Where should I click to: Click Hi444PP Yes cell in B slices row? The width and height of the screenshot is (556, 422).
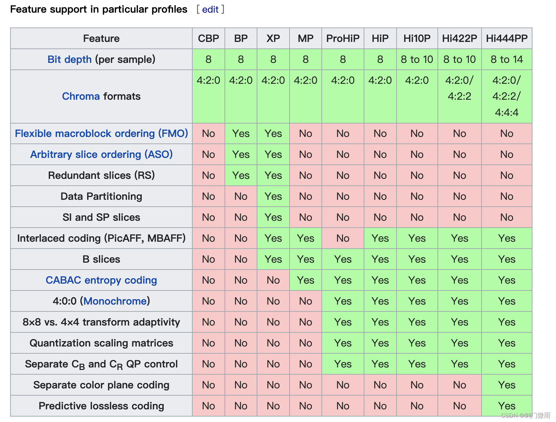[507, 259]
